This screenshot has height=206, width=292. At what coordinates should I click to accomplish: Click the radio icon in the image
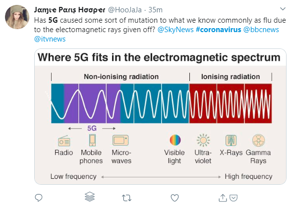[64, 141]
